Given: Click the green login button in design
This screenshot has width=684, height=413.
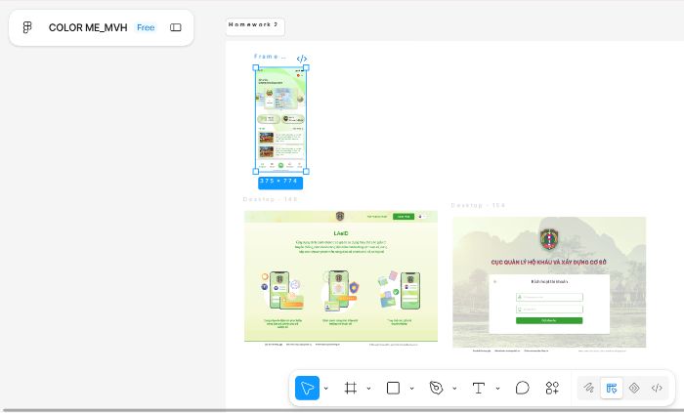Looking at the screenshot, I should (549, 320).
